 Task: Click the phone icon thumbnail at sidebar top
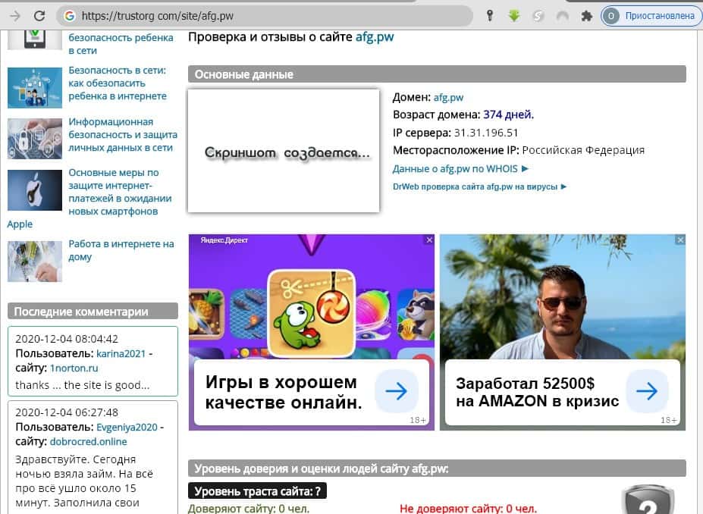coord(35,39)
